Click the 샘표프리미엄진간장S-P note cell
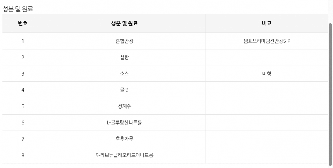The image size is (333, 168). 266,41
